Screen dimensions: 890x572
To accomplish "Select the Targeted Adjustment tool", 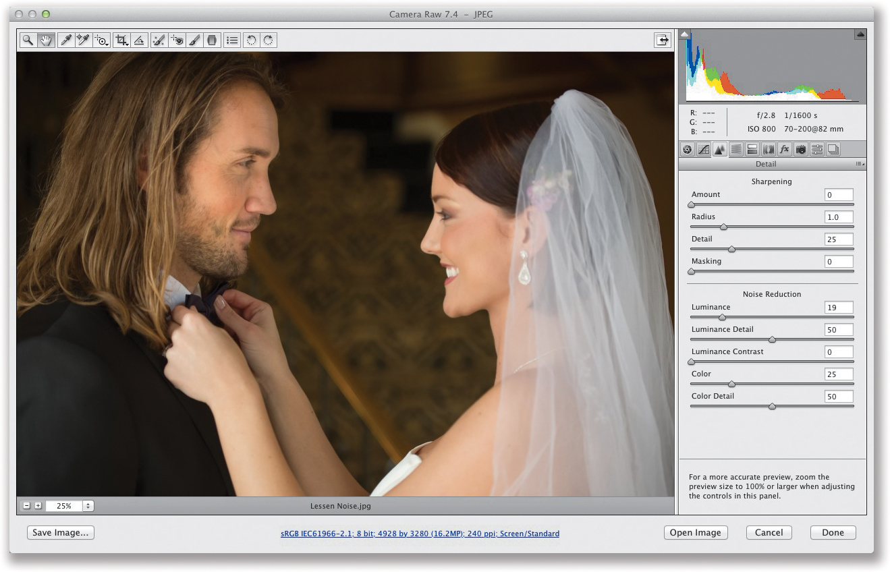I will pos(101,40).
